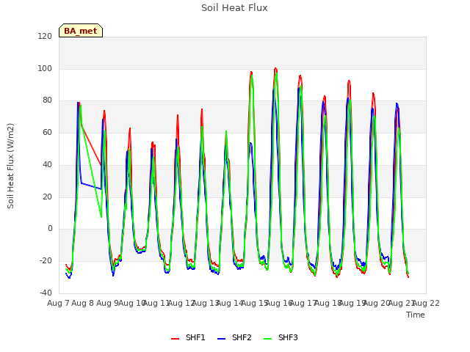
Task: Click the -40 y-axis tick label
Action: pos(46,293)
